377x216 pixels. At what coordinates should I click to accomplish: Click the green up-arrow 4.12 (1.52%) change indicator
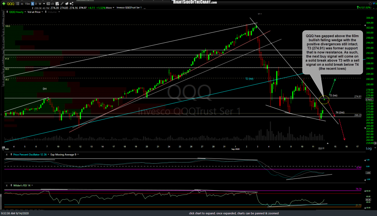tap(364, 8)
